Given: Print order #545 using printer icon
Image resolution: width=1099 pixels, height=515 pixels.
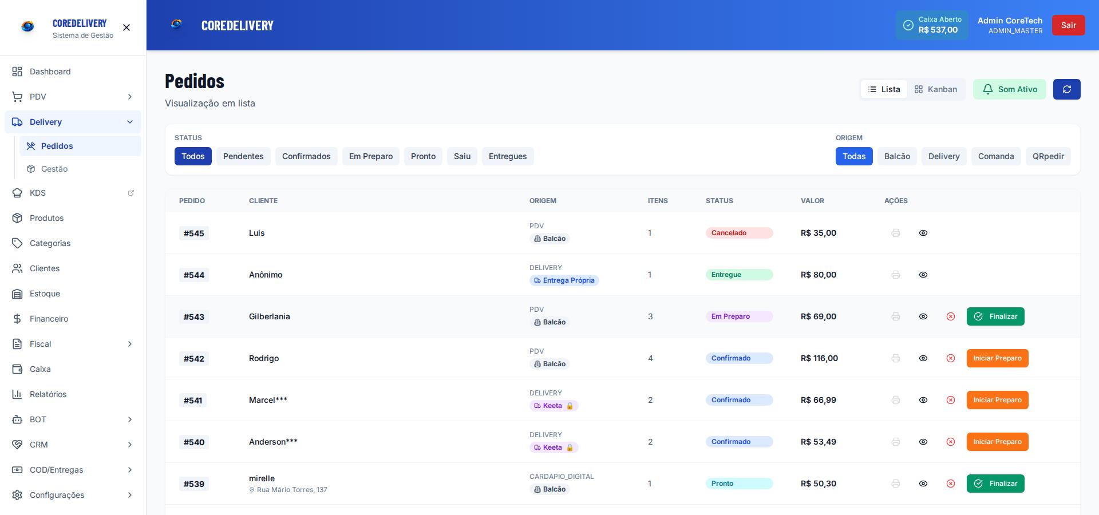Looking at the screenshot, I should click(x=896, y=233).
